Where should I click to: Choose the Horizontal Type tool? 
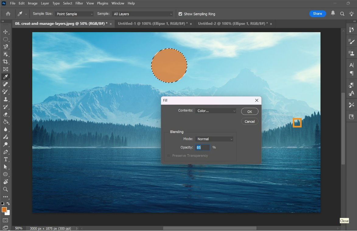(5, 159)
